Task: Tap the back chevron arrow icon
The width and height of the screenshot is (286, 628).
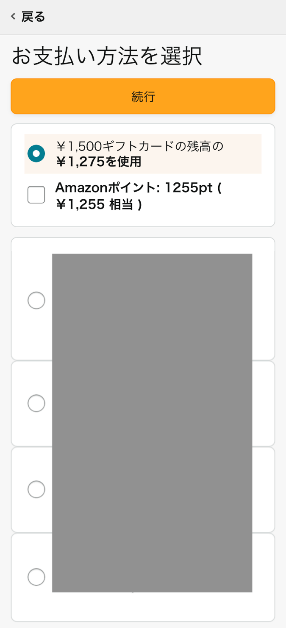Action: [x=12, y=16]
